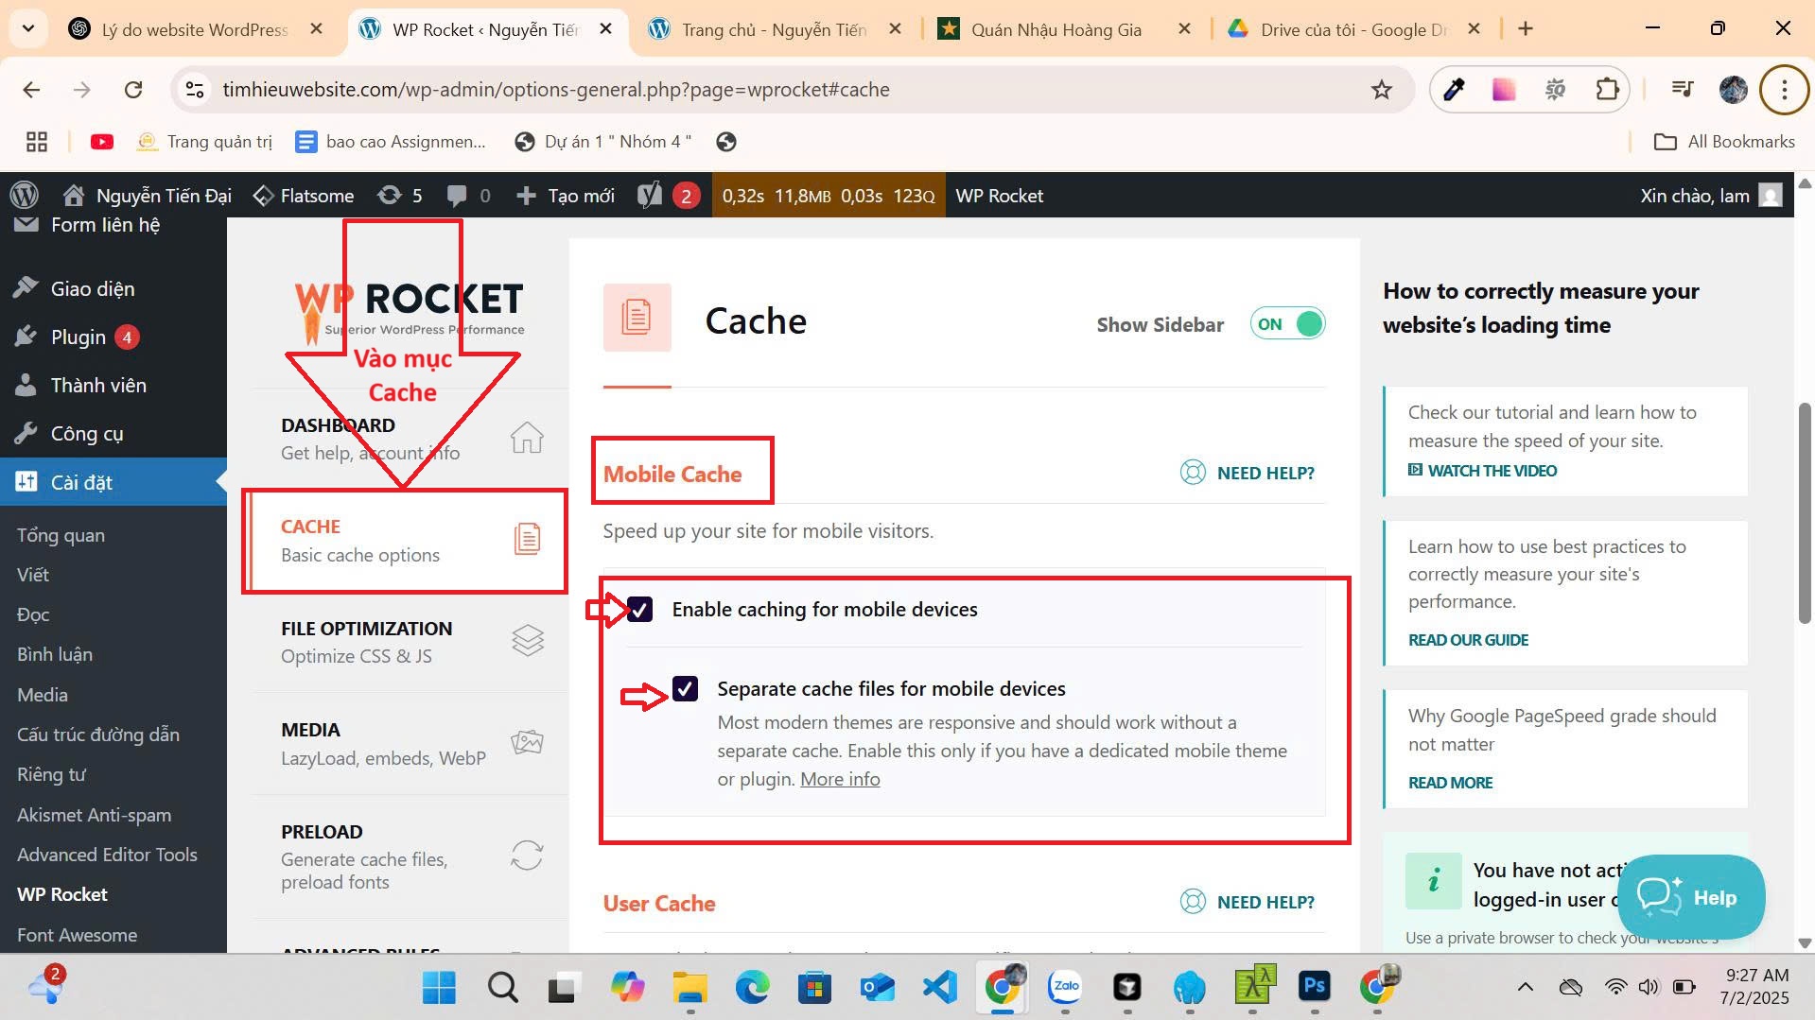This screenshot has height=1020, width=1815.
Task: Open the YouTube bookmark icon
Action: click(102, 142)
